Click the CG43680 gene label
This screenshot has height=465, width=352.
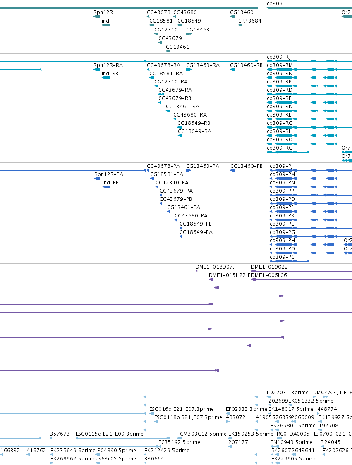click(185, 12)
